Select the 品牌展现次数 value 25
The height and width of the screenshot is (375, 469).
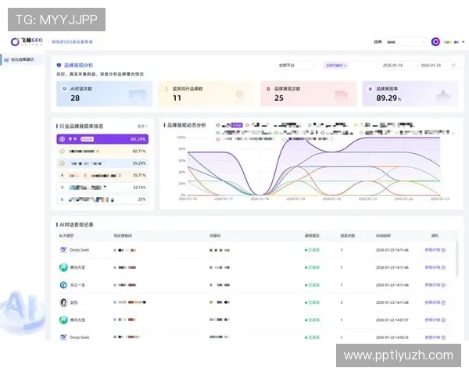(x=279, y=98)
